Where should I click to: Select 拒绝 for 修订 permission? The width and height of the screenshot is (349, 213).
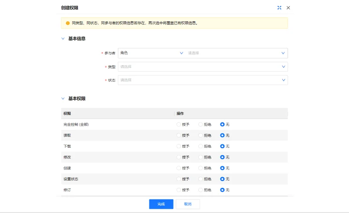click(x=200, y=190)
